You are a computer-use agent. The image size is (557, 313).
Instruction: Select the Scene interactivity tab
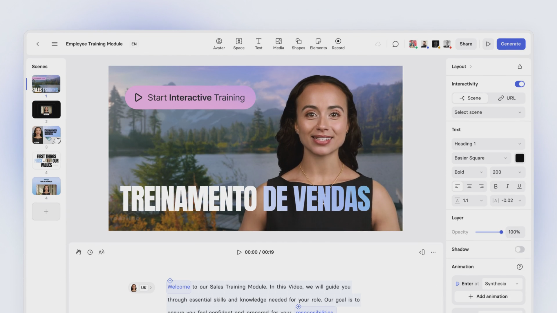(x=470, y=98)
